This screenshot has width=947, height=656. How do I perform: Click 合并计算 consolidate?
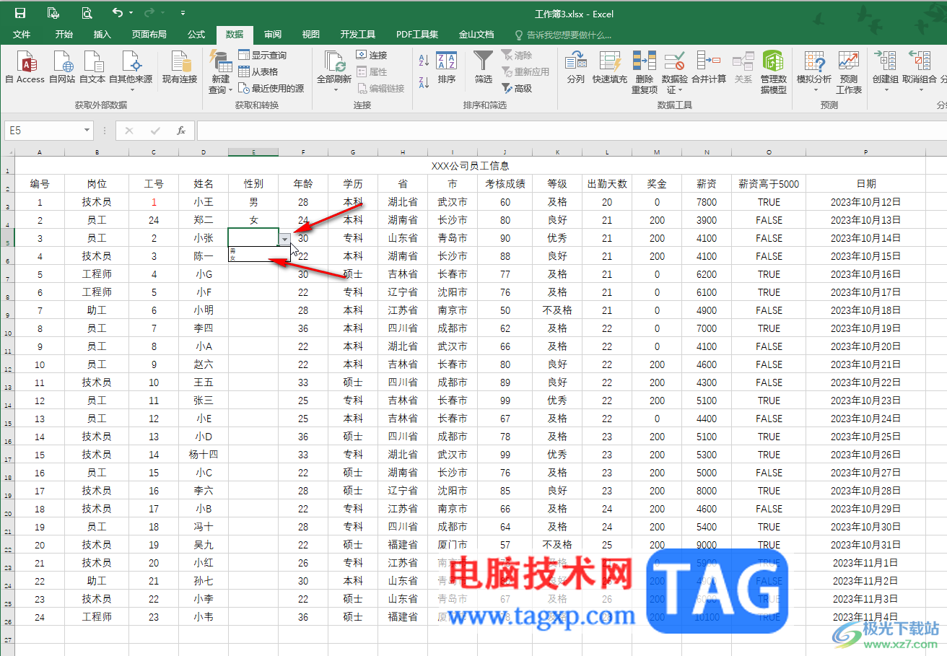(709, 67)
